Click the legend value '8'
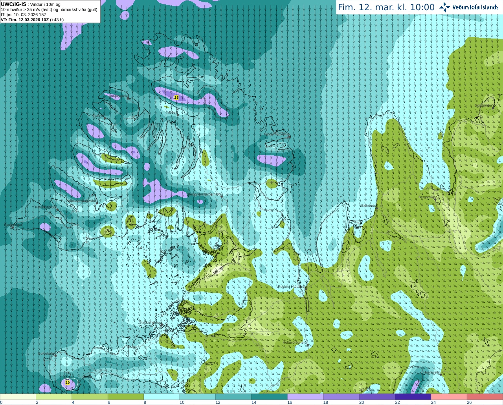Screen dimensions: 503x405 pos(145,403)
